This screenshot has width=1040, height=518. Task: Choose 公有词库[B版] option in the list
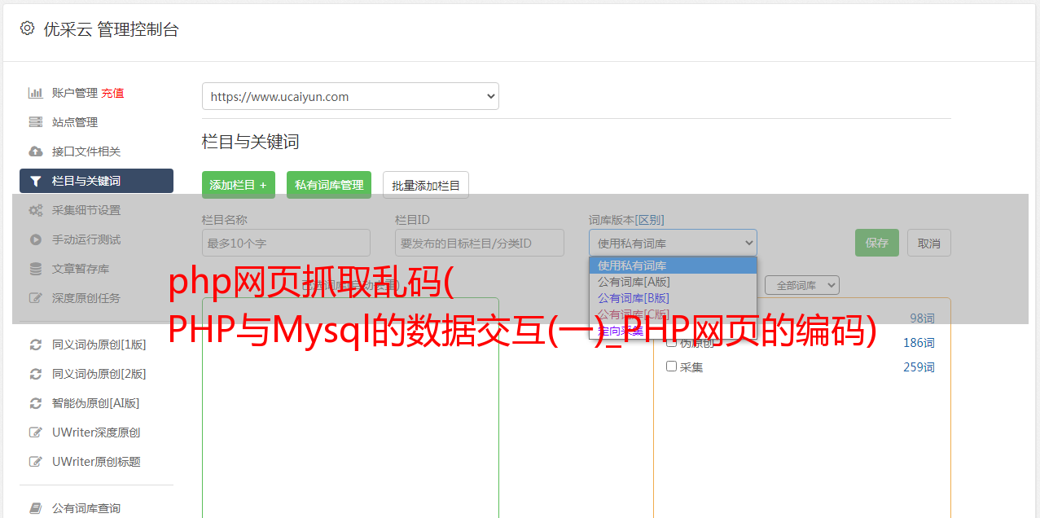(673, 298)
